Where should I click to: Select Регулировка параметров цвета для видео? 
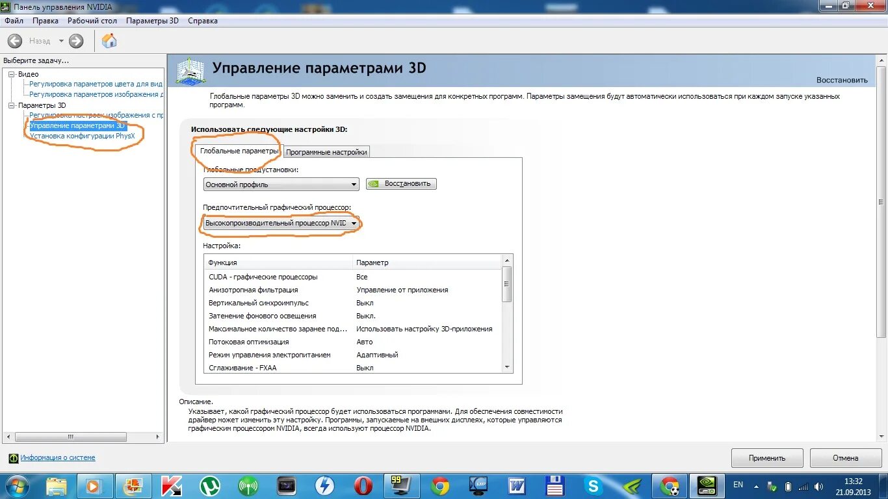[96, 84]
